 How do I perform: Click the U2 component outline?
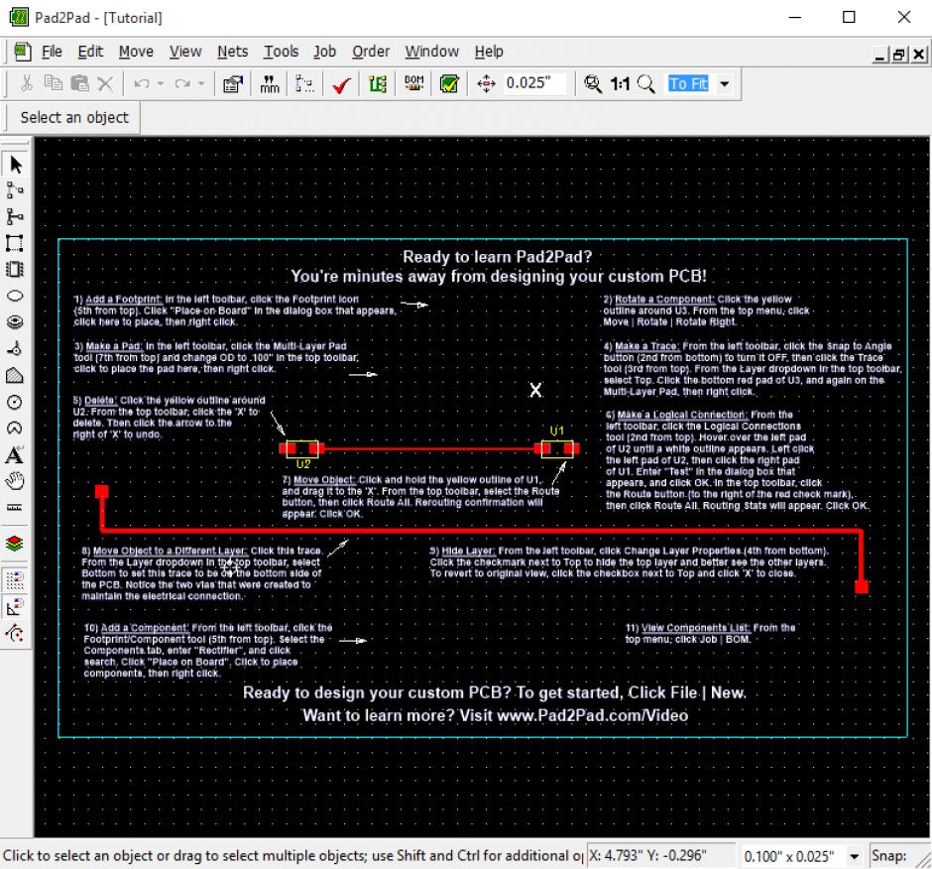coord(302,448)
